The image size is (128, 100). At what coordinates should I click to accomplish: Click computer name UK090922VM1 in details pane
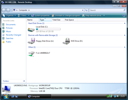[21, 85]
